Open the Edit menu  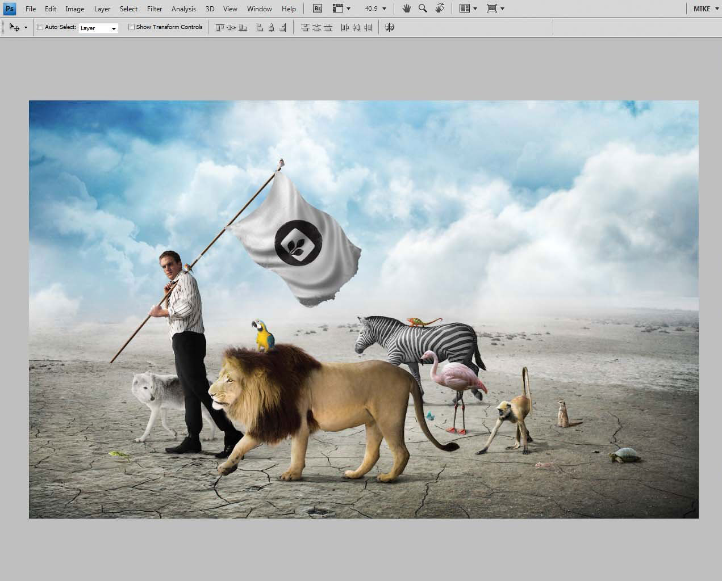click(x=51, y=9)
